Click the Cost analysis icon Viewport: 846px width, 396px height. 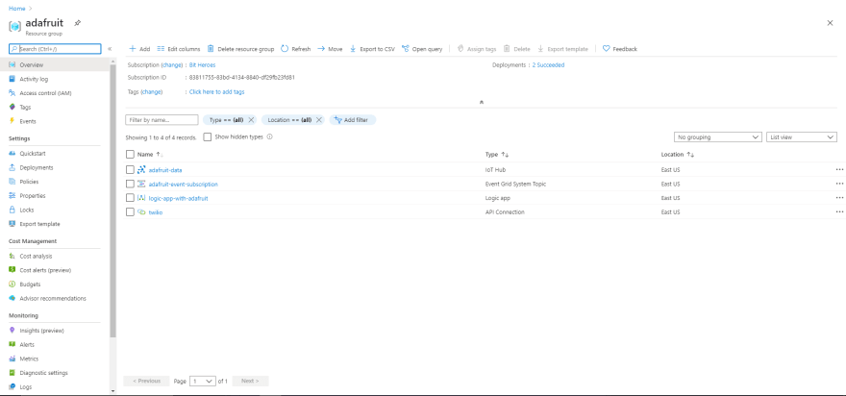click(12, 256)
